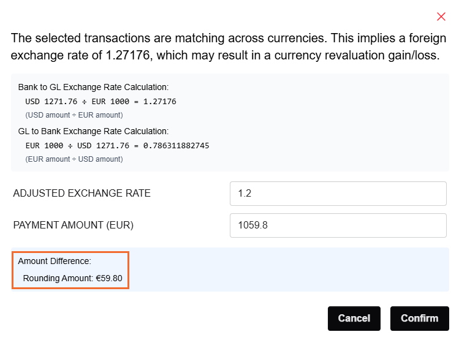This screenshot has width=459, height=340.
Task: Click the '= 1.27176' result in the Bank to GL formula
Action: 155,102
